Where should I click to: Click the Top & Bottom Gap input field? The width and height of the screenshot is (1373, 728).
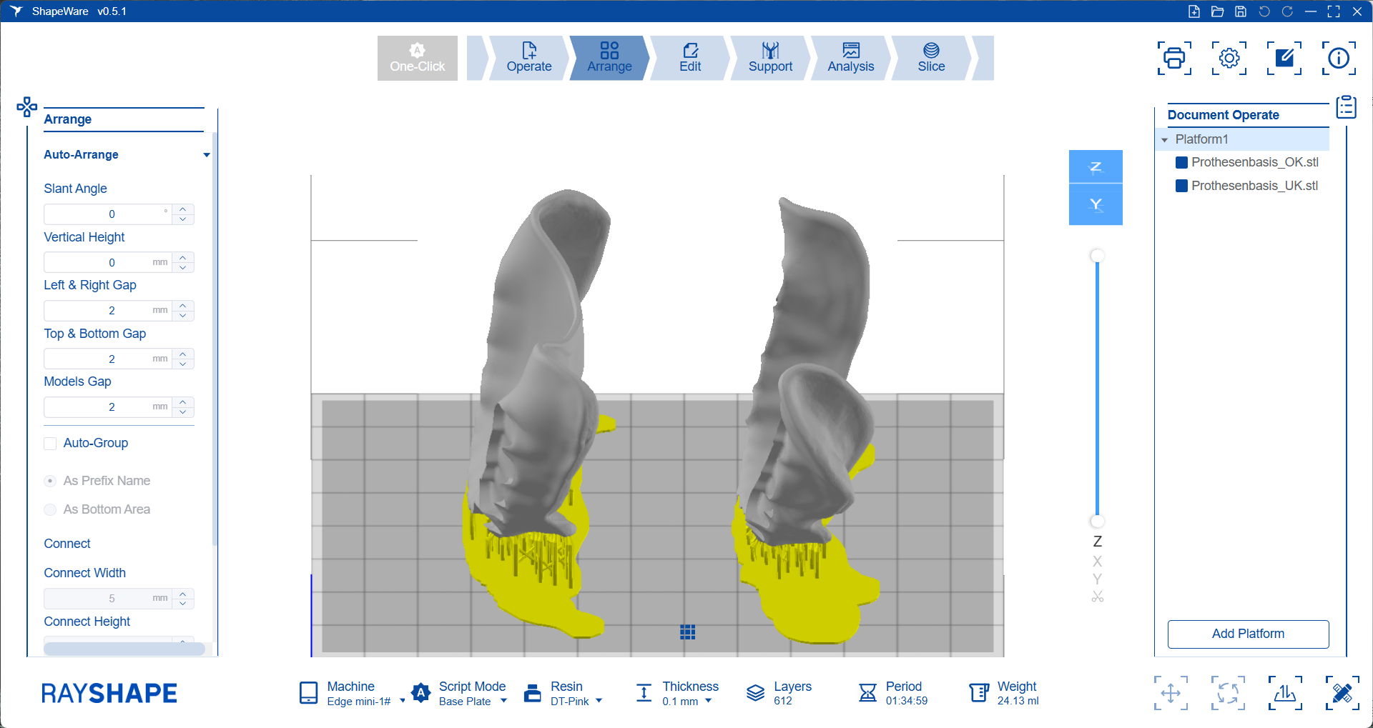click(108, 359)
